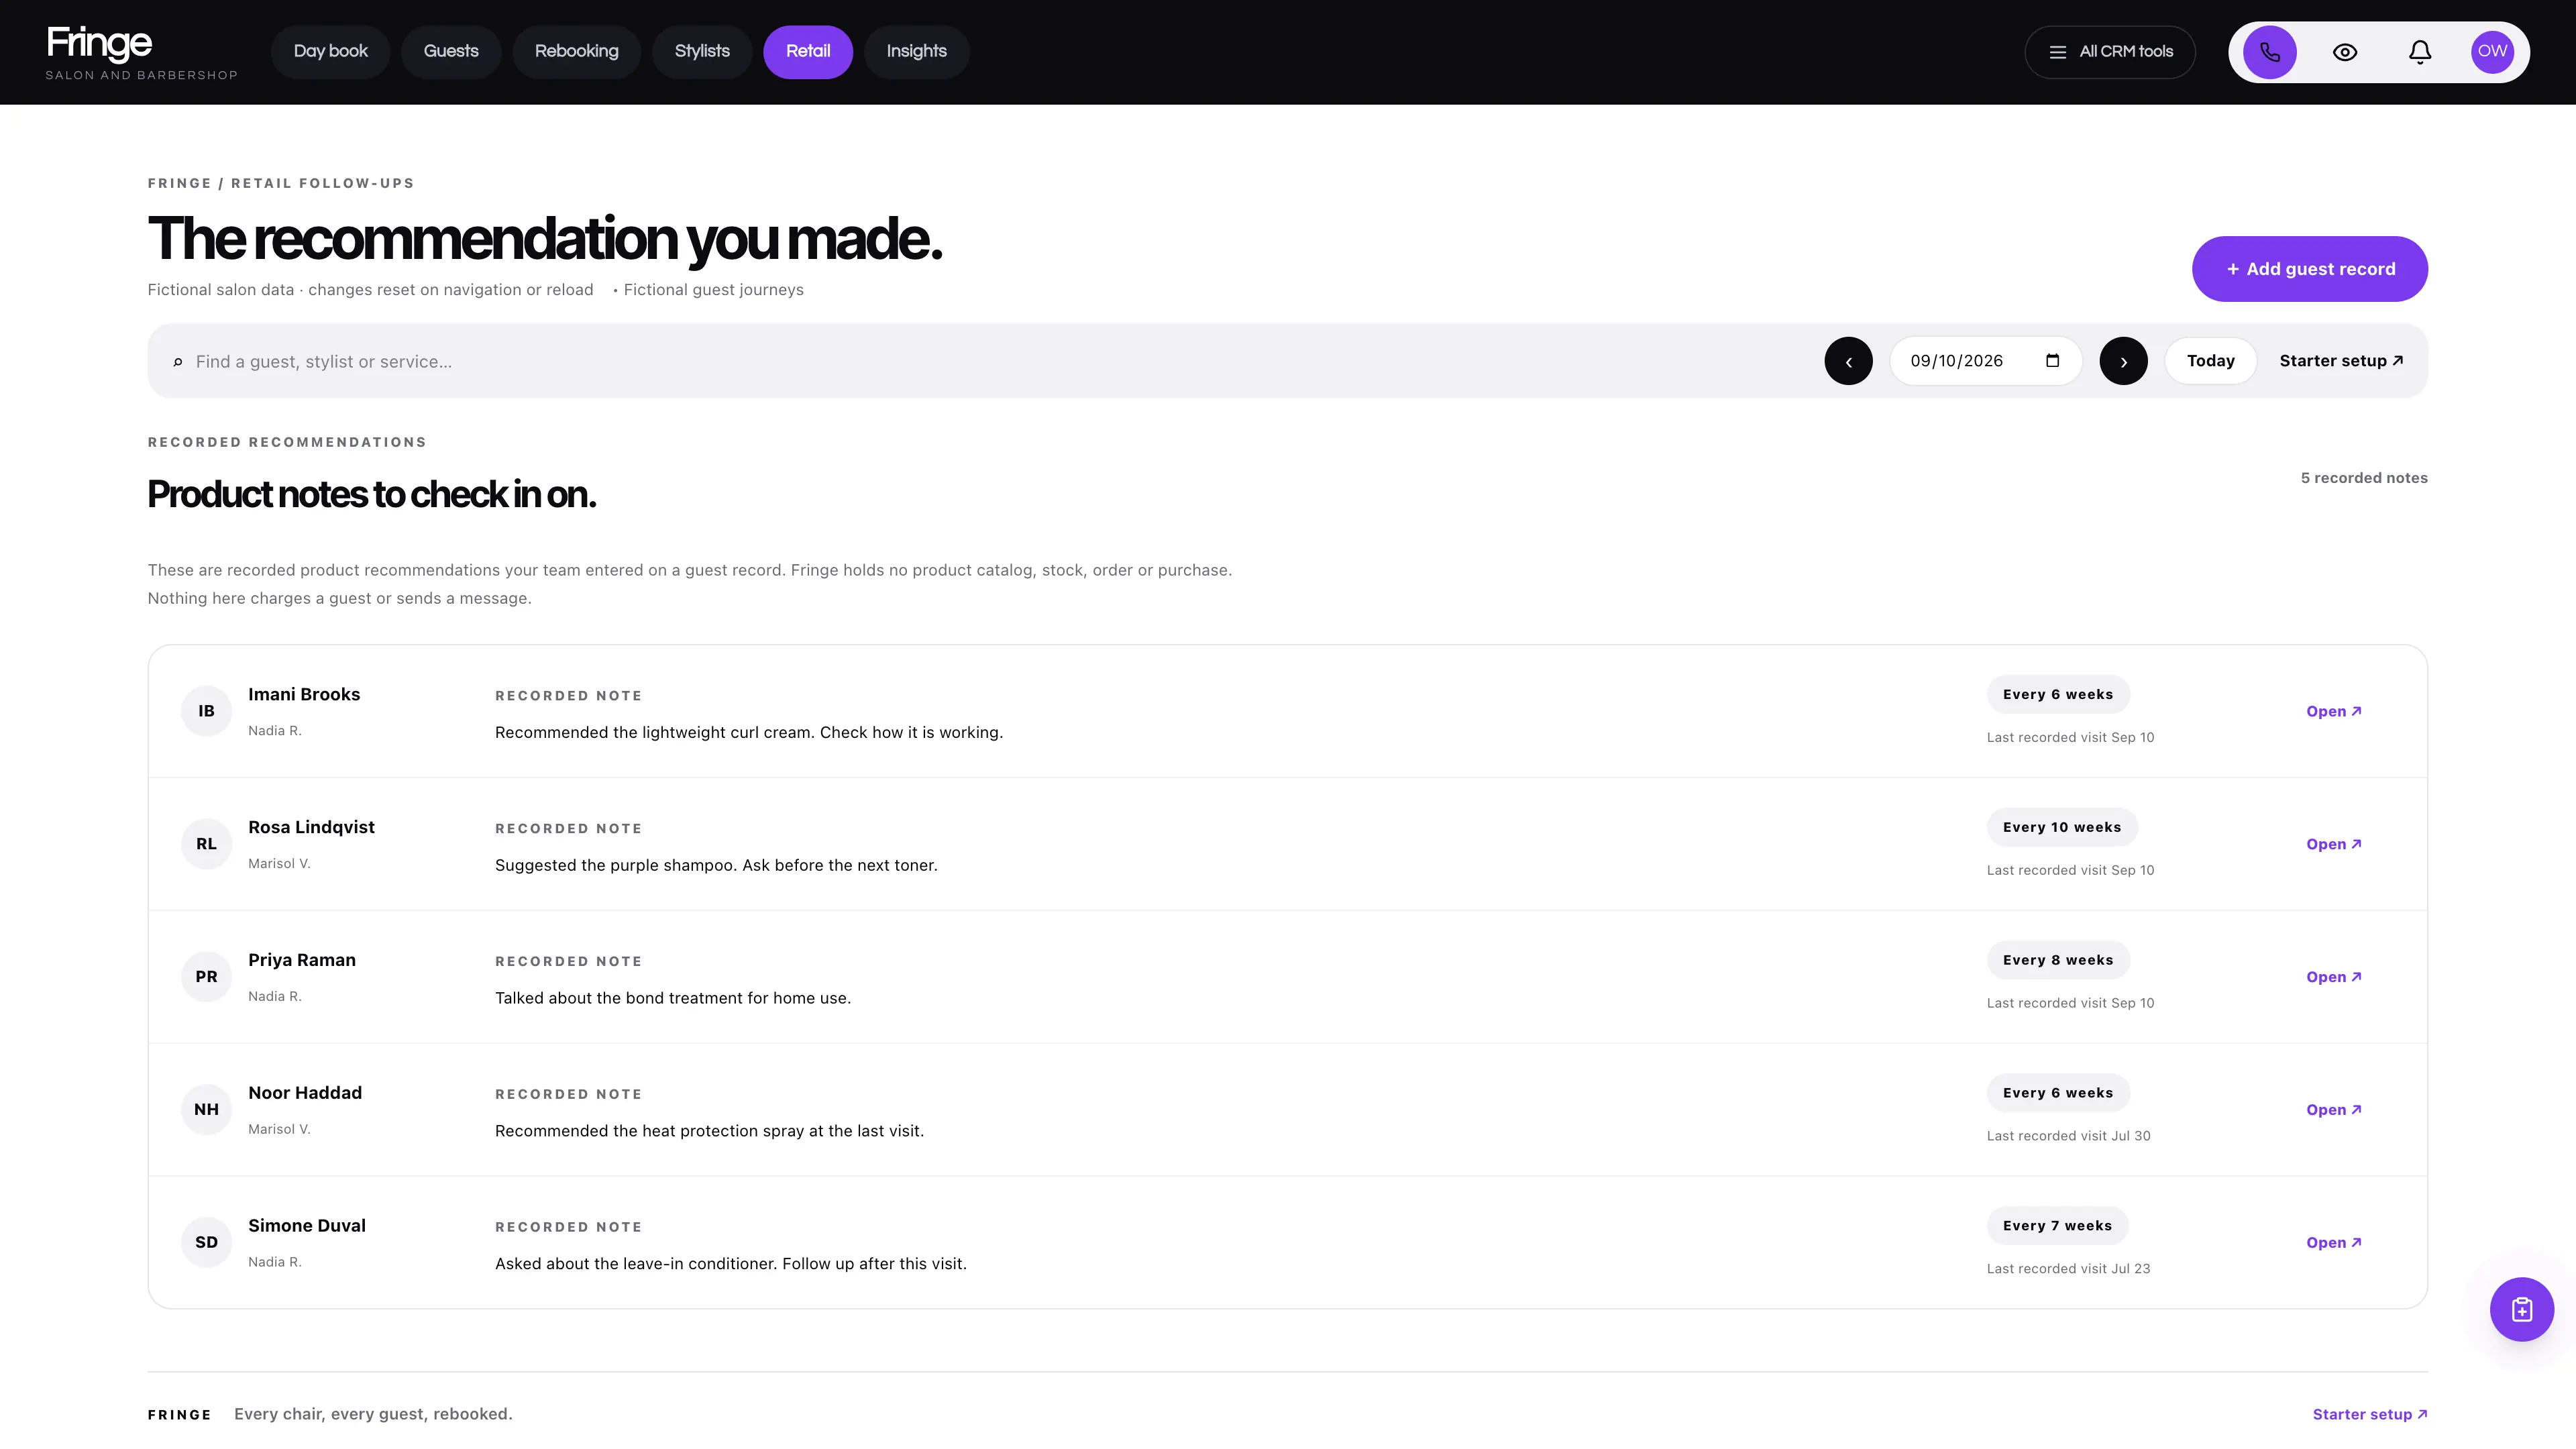Open Rosa Lindqvist's record
2576x1449 pixels.
click(2334, 844)
